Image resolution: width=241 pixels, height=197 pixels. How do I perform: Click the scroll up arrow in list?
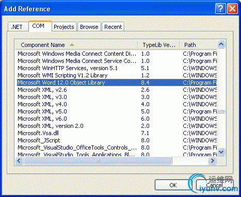pyautogui.click(x=221, y=44)
